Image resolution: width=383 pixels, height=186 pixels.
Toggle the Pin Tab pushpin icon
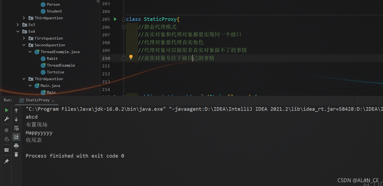[7, 161]
